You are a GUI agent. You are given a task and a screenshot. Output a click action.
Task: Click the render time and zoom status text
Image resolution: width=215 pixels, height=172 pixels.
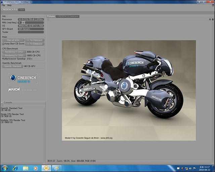tap(72, 161)
